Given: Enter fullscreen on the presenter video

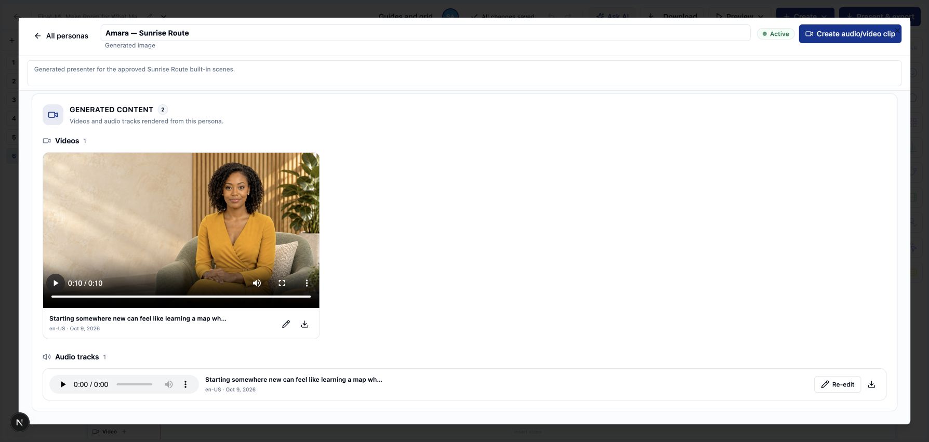Looking at the screenshot, I should click(282, 283).
